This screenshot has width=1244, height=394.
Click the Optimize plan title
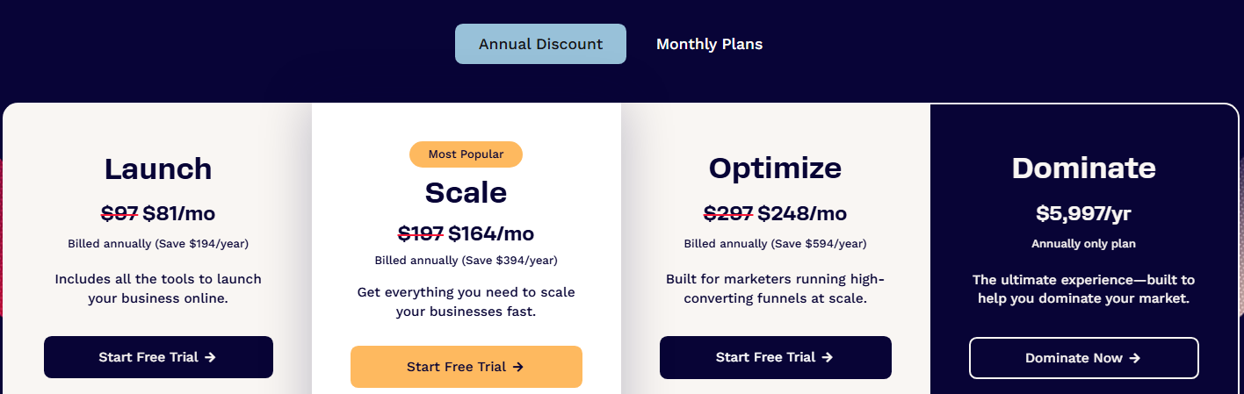[775, 168]
